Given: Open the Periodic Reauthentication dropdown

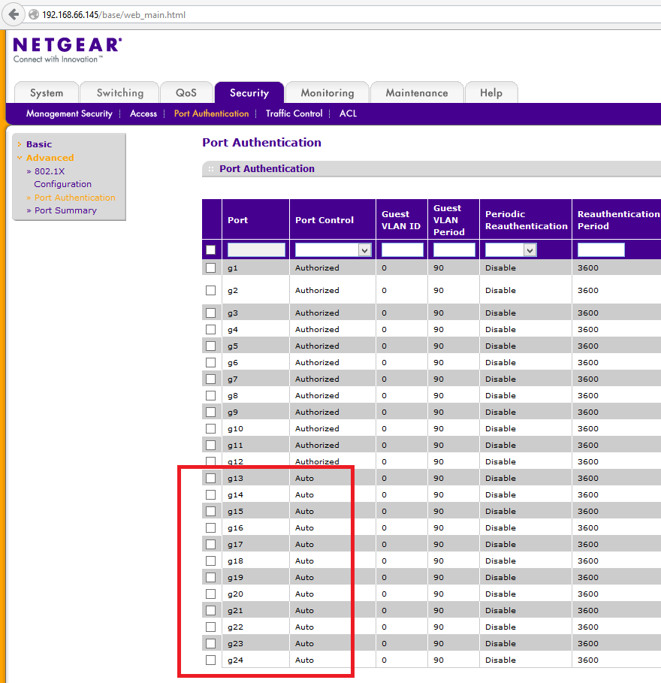Looking at the screenshot, I should 510,250.
